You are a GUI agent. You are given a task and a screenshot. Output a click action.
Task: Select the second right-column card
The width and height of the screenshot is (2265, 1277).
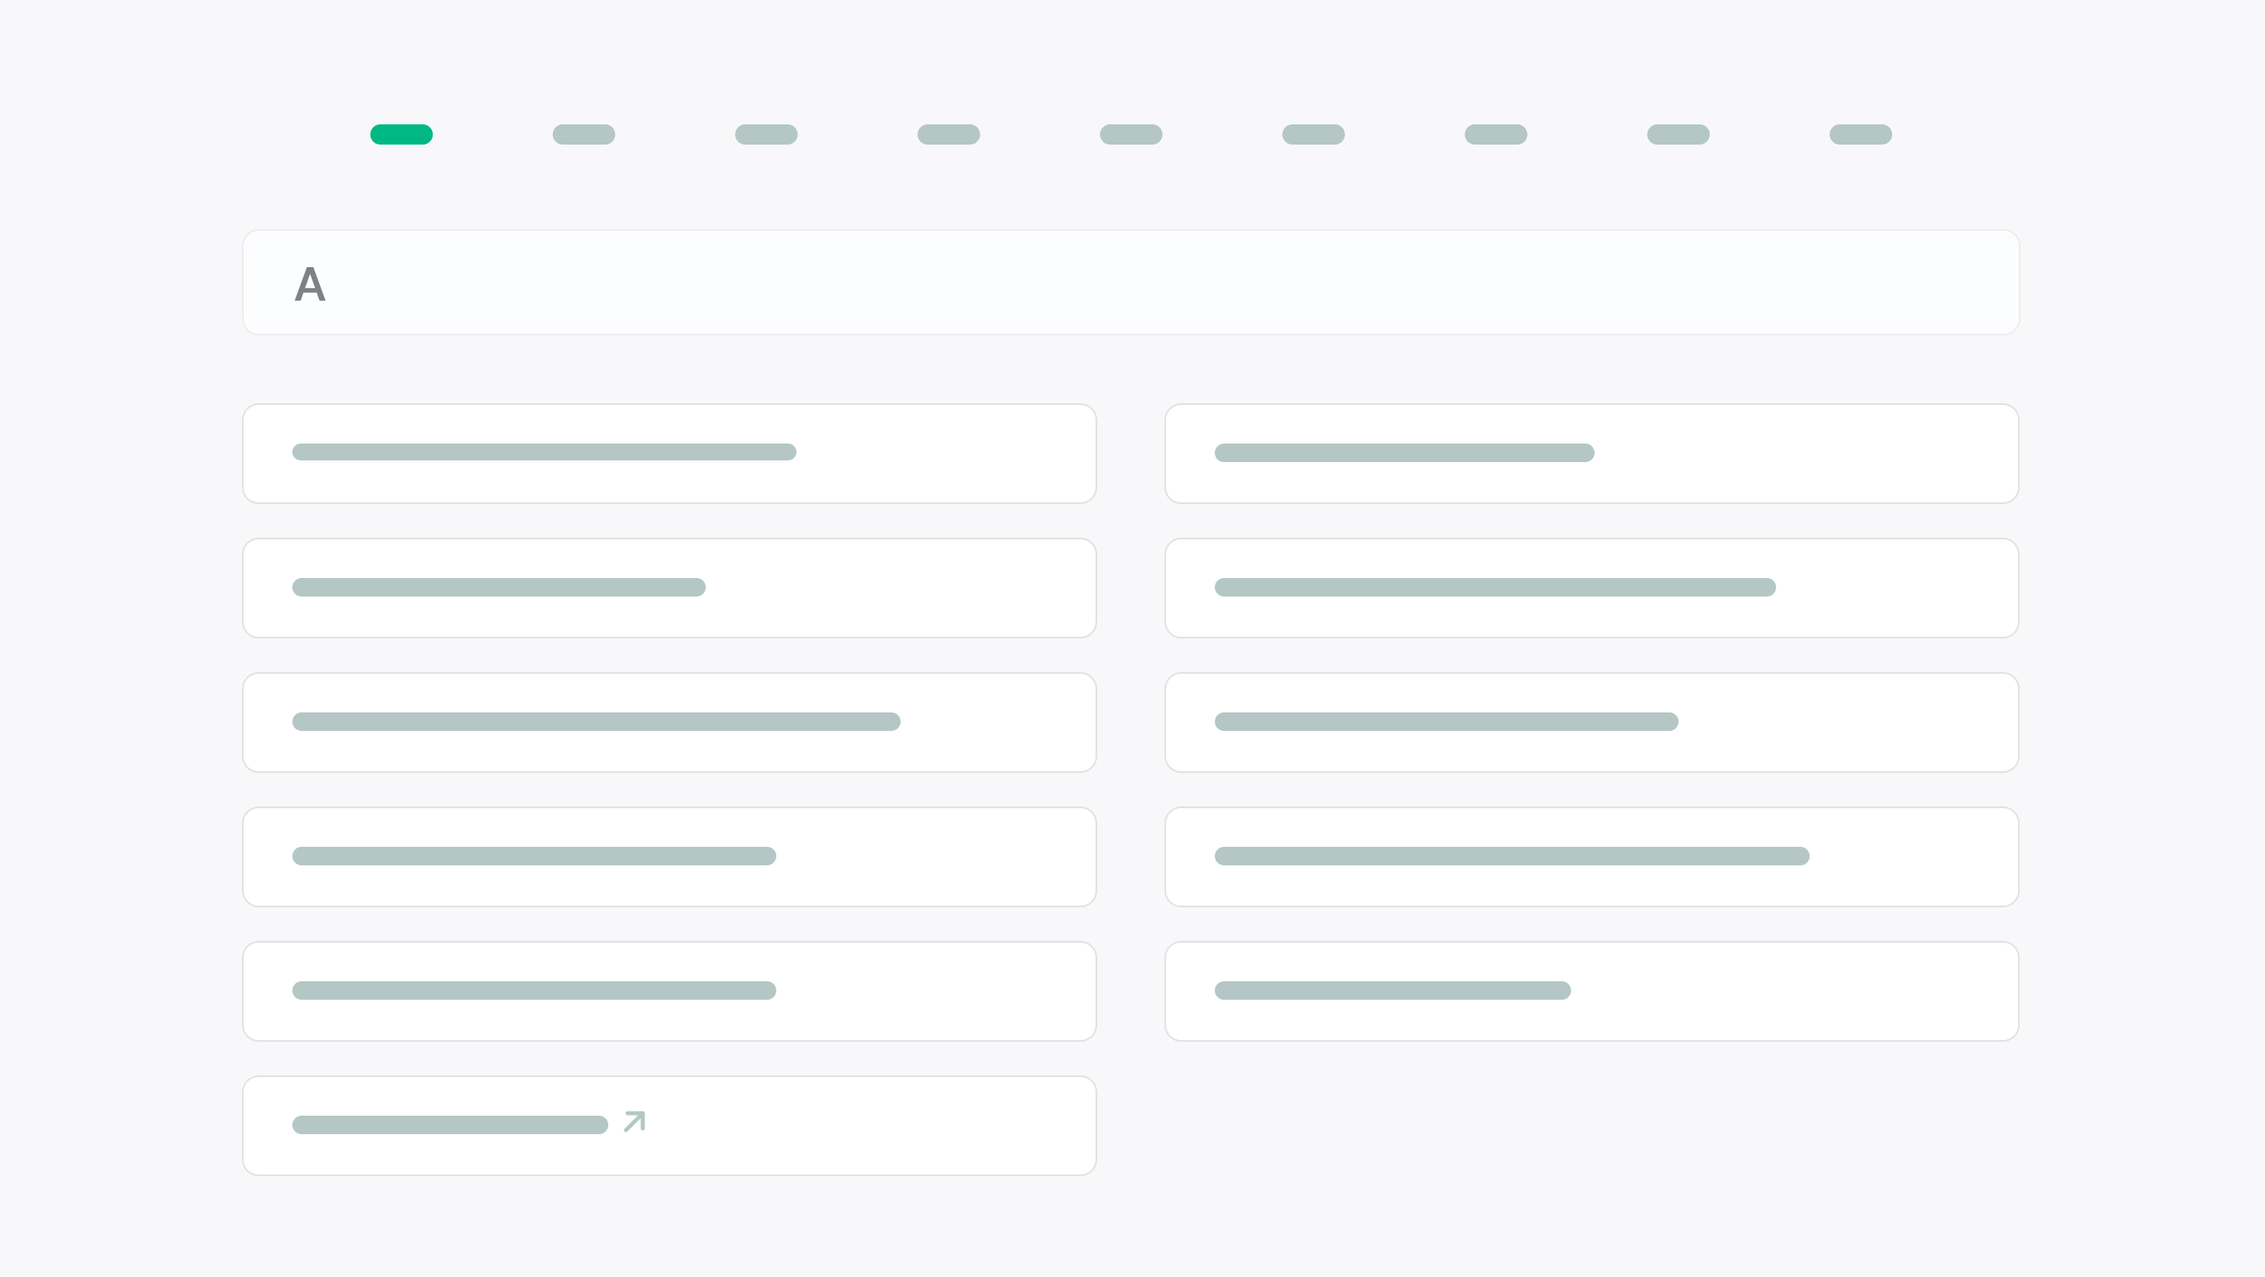point(1591,587)
